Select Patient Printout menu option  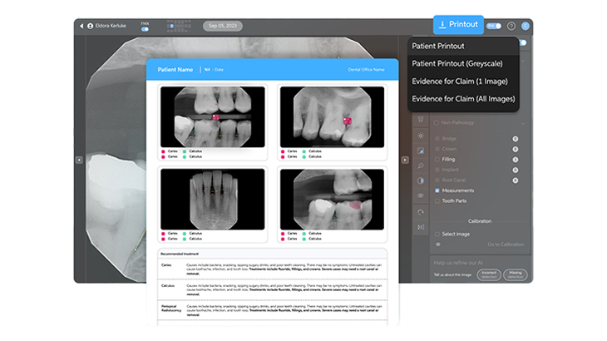(x=439, y=46)
